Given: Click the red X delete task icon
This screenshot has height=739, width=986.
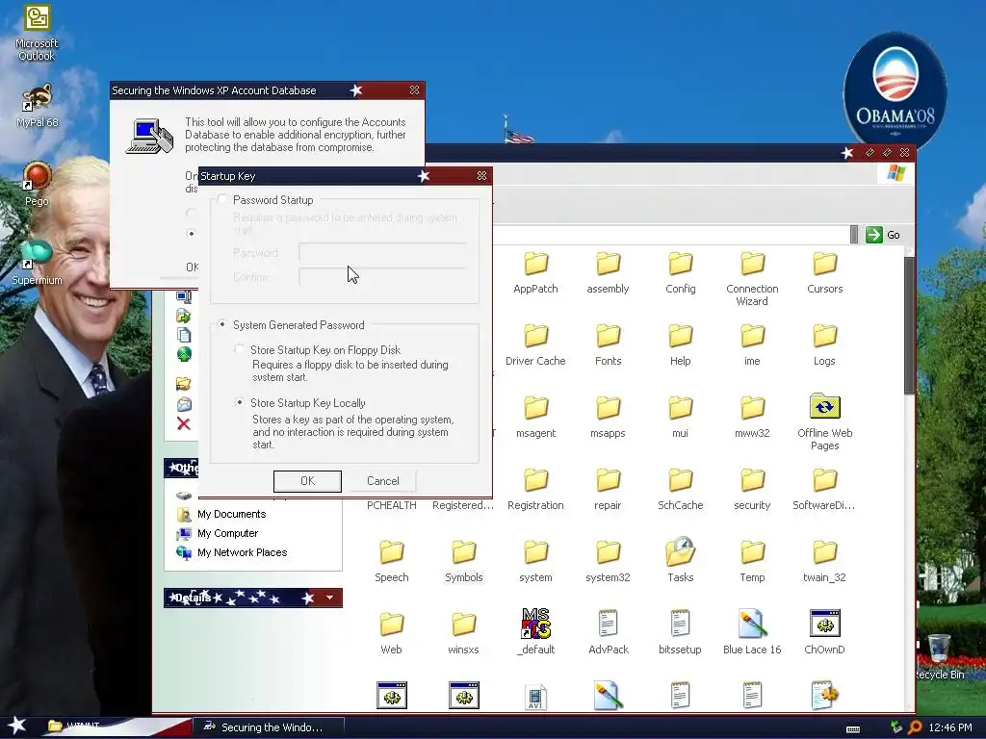Looking at the screenshot, I should pyautogui.click(x=184, y=423).
